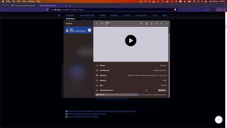Click the browser Update button

point(221,10)
